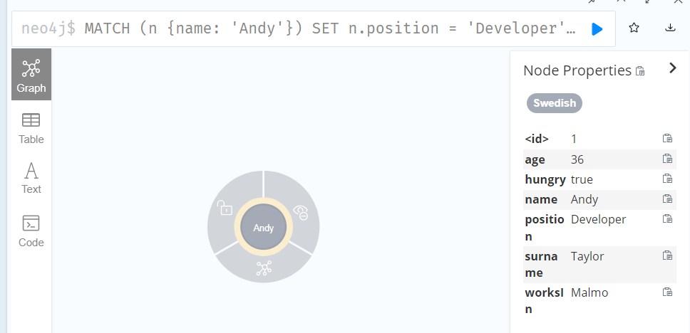Unlock the Andy node position
Viewport: 690px width, 333px height.
click(225, 208)
